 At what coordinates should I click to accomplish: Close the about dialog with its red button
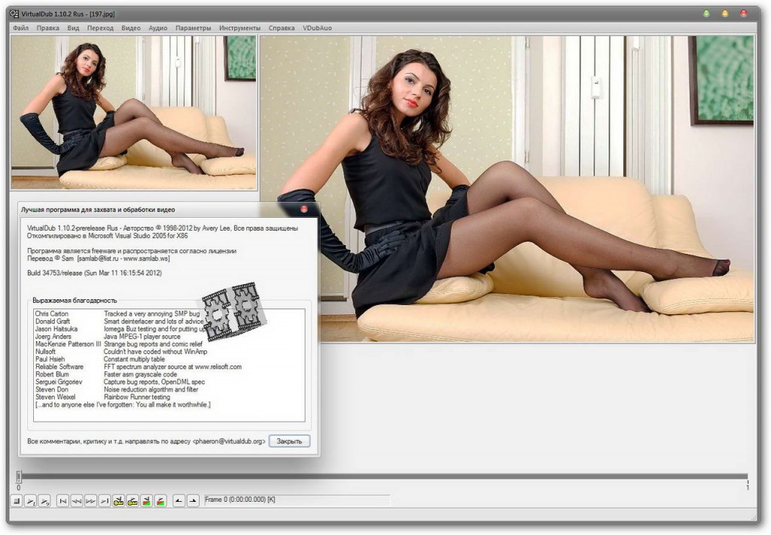[x=305, y=209]
